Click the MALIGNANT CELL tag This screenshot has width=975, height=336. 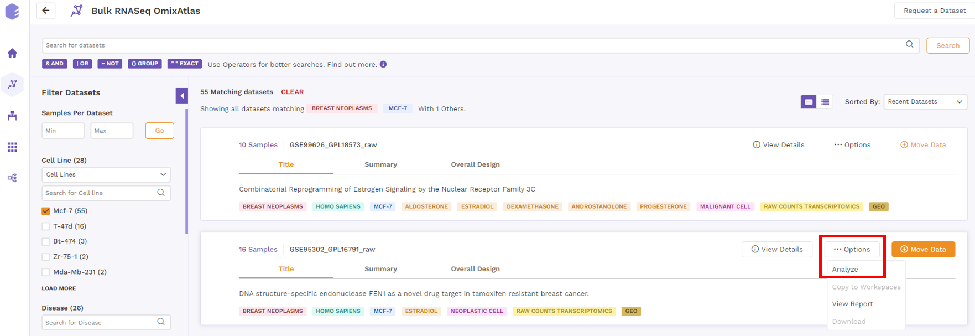click(725, 206)
